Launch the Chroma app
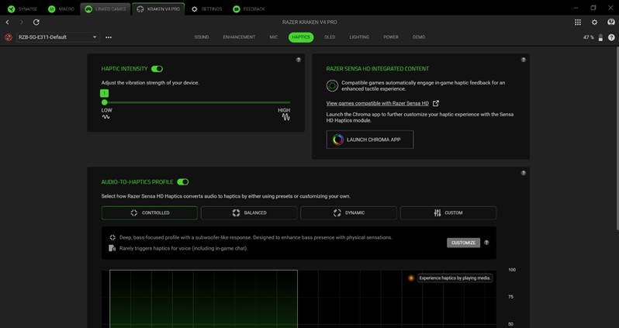Screen dimensions: 619x328 coord(370,140)
